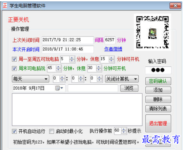Disable 开机自动运行 checkbox
The image size is (183, 150).
pyautogui.click(x=14, y=131)
